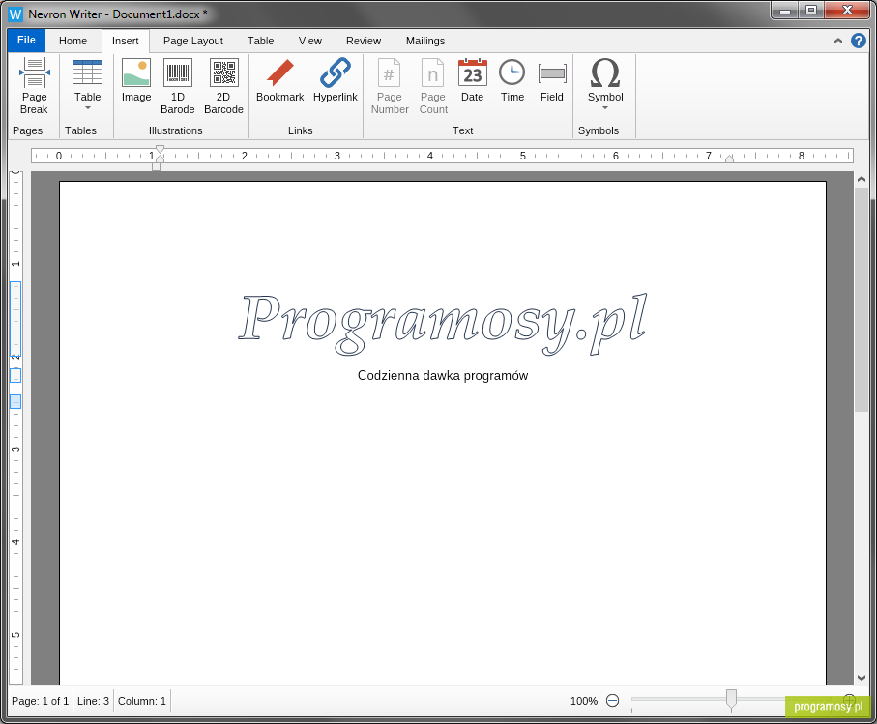Screen dimensions: 877x724
Task: Insert the current Date
Action: pyautogui.click(x=472, y=80)
